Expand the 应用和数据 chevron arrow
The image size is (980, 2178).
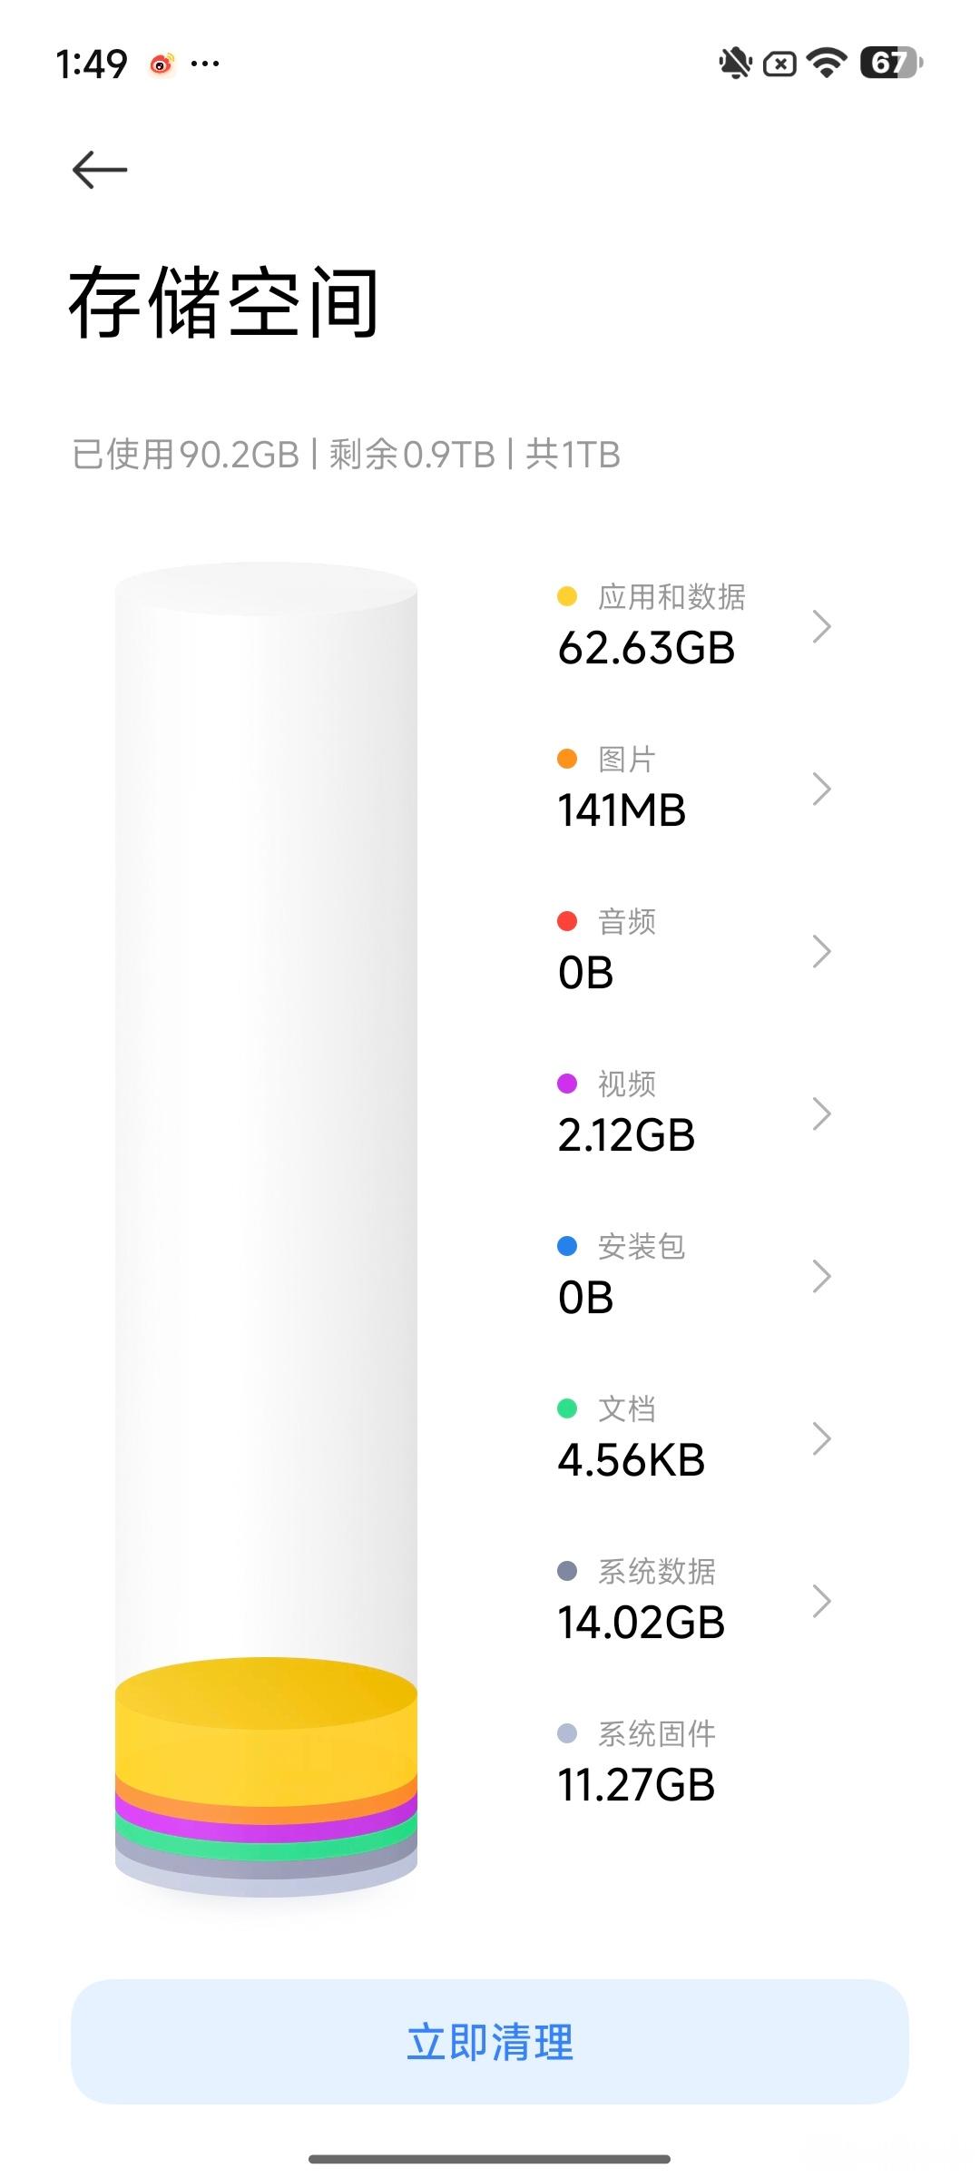click(x=821, y=626)
